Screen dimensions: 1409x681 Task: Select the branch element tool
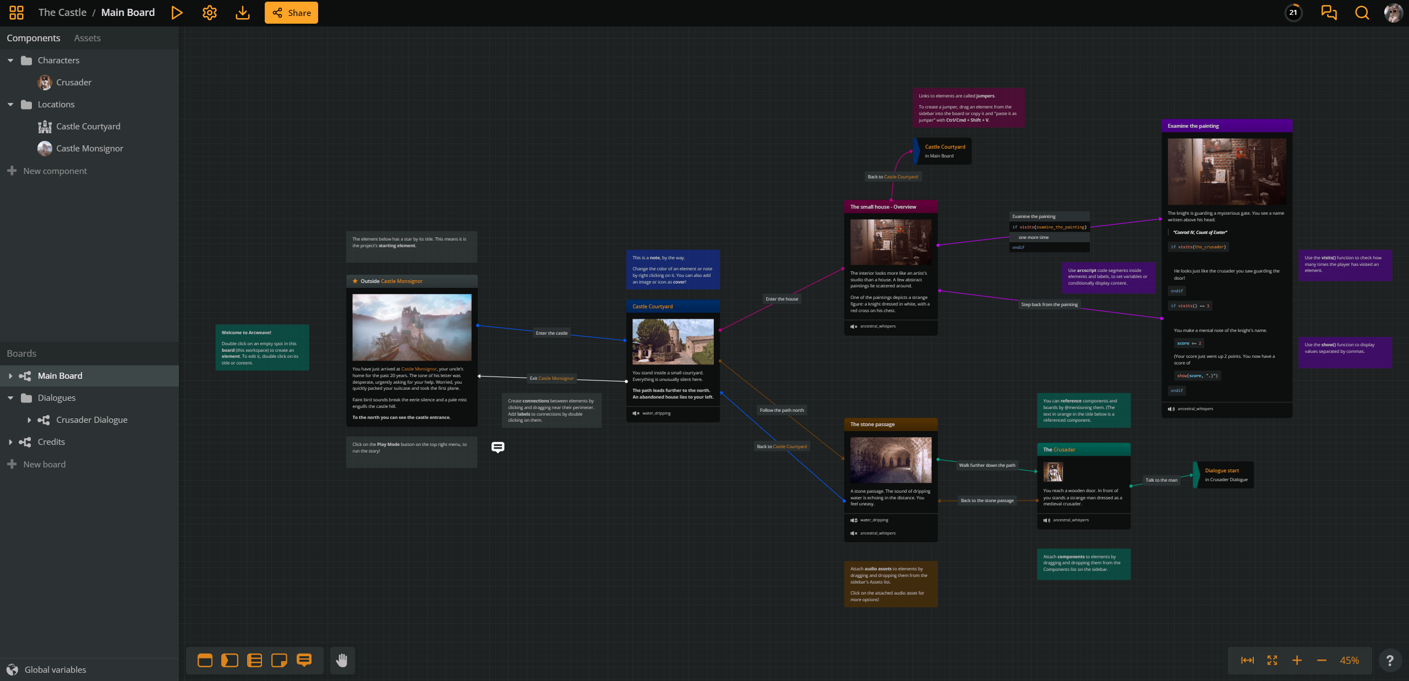(254, 660)
